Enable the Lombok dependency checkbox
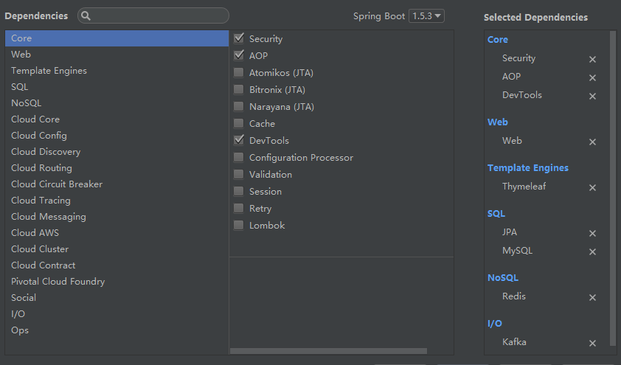 (x=239, y=225)
